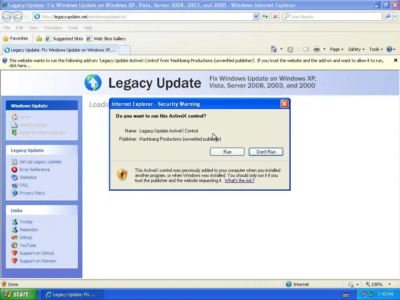Open the Safety dropdown menu
The width and height of the screenshot is (400, 300).
(356, 49)
